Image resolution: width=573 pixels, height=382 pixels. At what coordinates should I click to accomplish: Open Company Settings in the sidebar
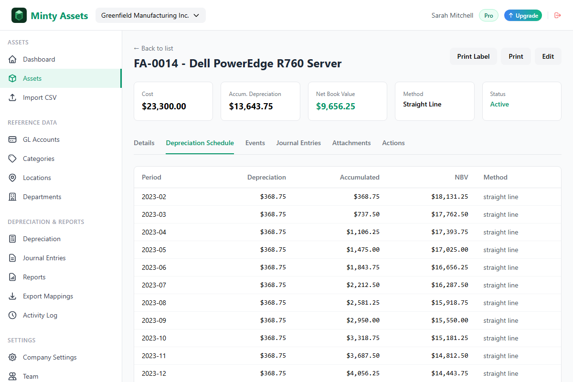61,357
